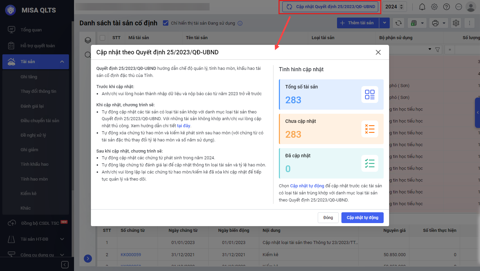Expand the Công cụ dụng cụ sidebar section

coord(62,255)
